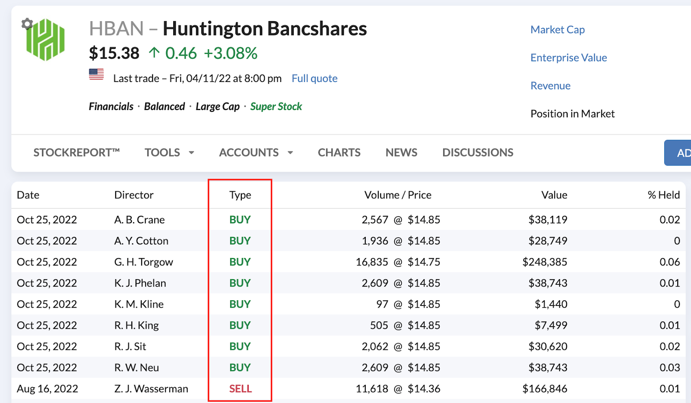Click the Last trade timestamp text

(x=197, y=79)
